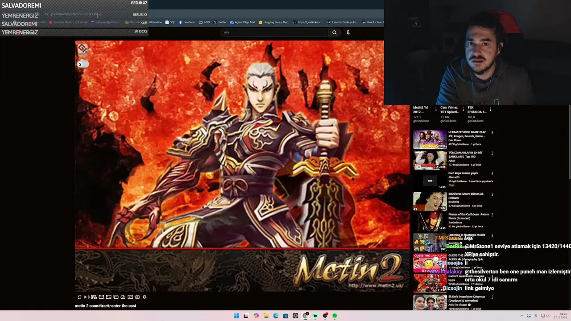Open more options for Tüm Zamanların En Hit Şarkıları
Viewport: 571px width, 321px height.
pyautogui.click(x=492, y=153)
